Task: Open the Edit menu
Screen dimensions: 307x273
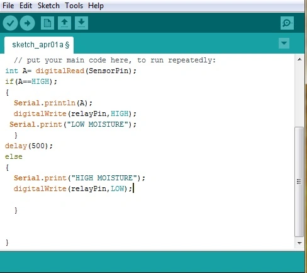Action: [x=26, y=6]
